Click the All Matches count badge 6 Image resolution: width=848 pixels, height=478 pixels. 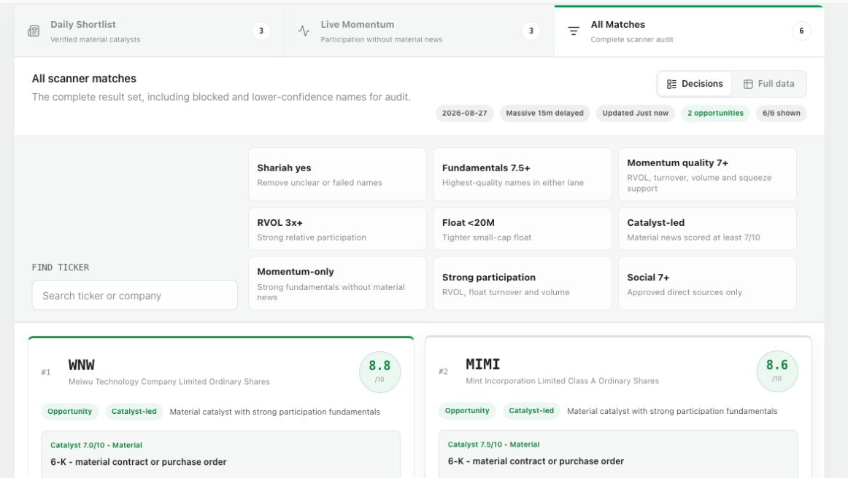(x=801, y=31)
